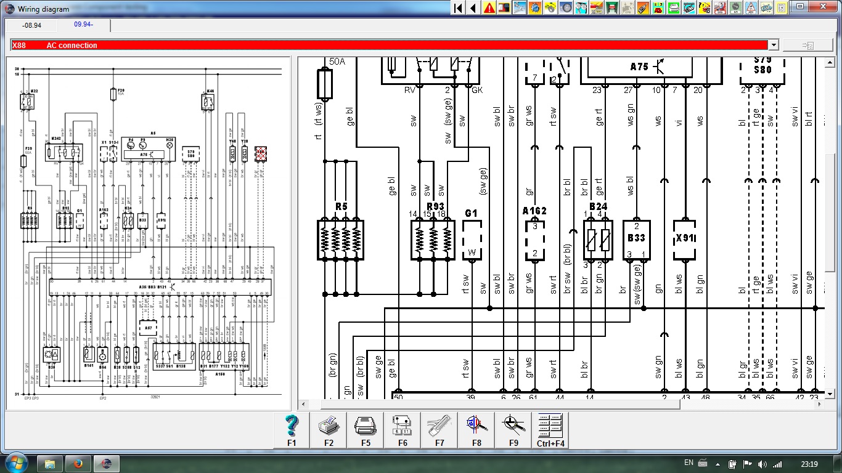
Task: Click the F8 magnifier zoom icon
Action: click(x=476, y=429)
